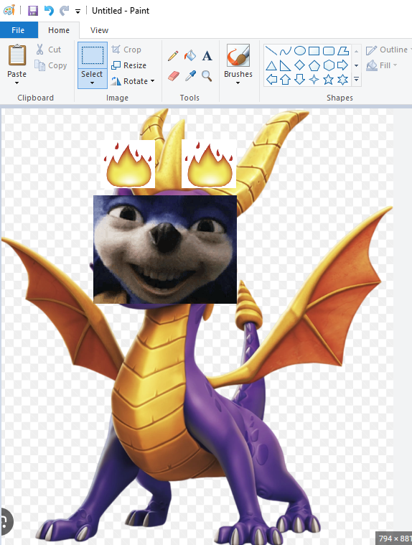Undo the last action
The image size is (412, 545).
[x=49, y=11]
